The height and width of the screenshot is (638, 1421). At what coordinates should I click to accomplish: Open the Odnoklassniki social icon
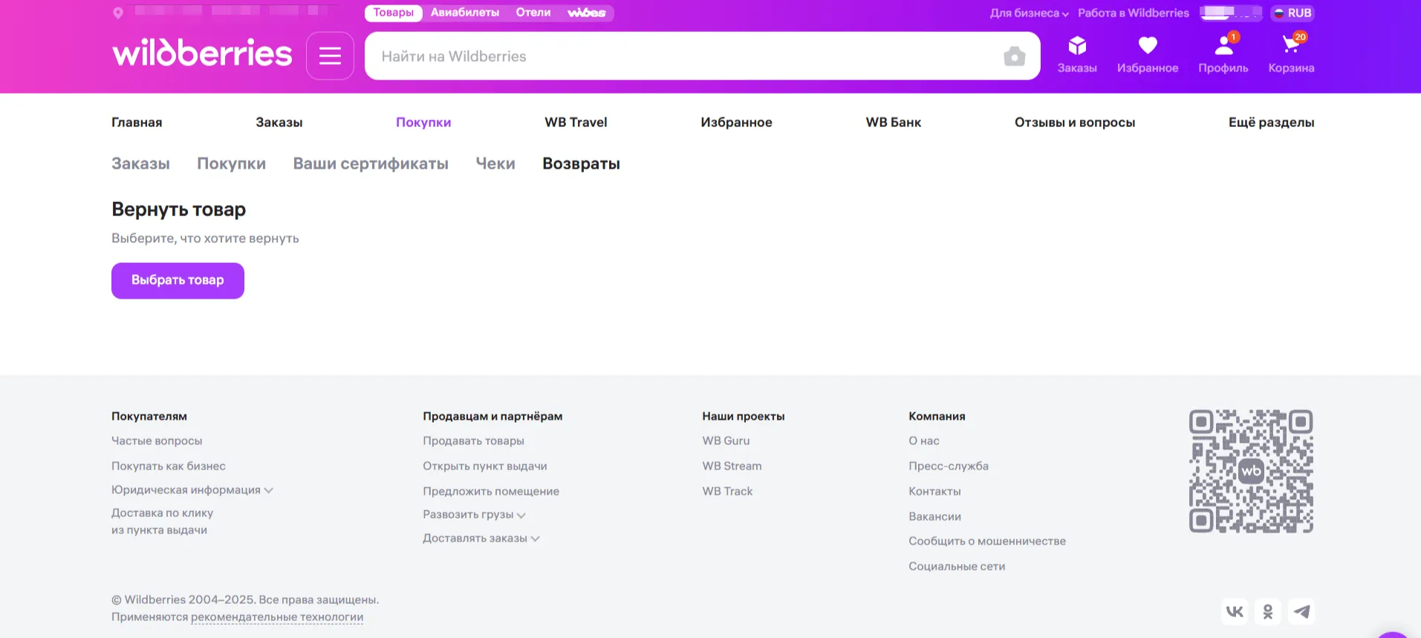click(x=1268, y=611)
